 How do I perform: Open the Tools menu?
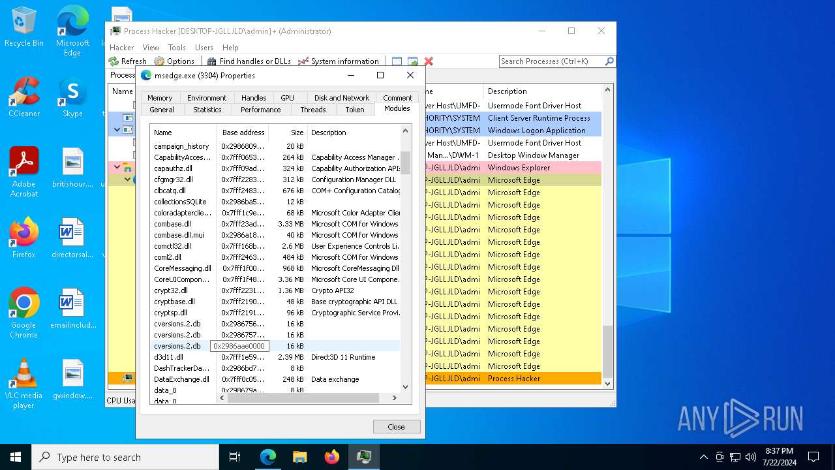pyautogui.click(x=177, y=48)
